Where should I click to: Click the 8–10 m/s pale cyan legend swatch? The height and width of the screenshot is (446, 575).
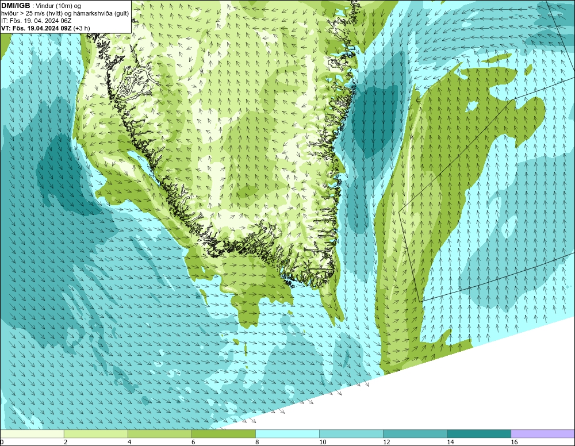tap(287, 434)
